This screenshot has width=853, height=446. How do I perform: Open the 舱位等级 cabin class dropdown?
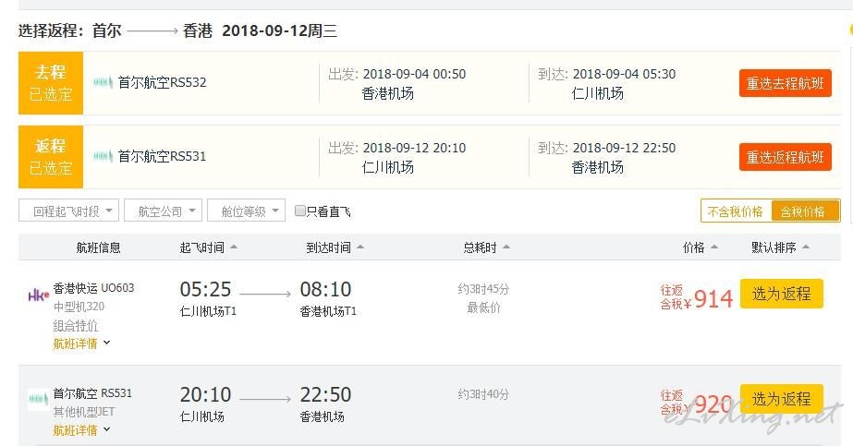point(247,211)
